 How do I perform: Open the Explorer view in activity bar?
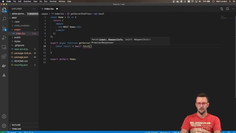(x=4, y=10)
